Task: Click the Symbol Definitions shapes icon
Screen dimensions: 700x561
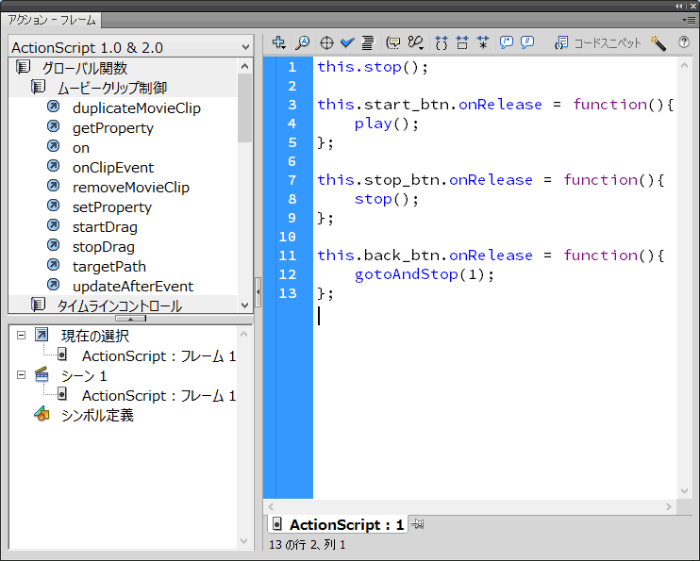Action: pos(42,414)
